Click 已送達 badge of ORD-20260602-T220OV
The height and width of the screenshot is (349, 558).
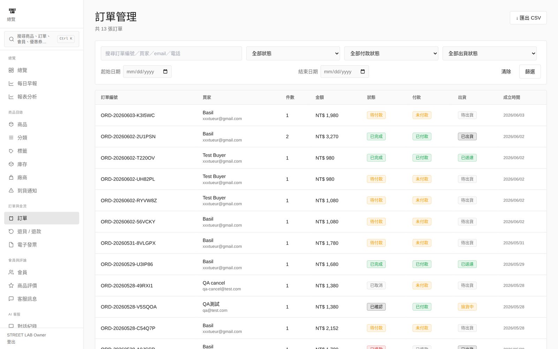point(467,158)
